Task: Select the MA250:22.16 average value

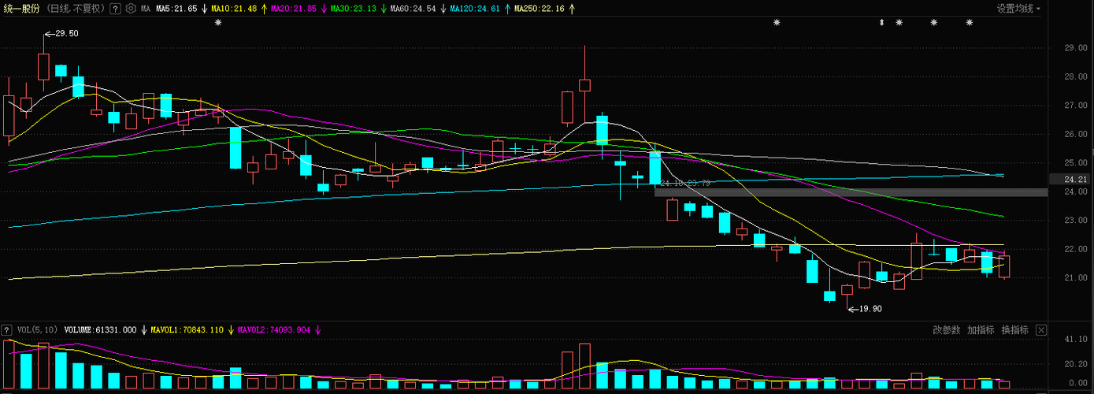Action: [540, 9]
